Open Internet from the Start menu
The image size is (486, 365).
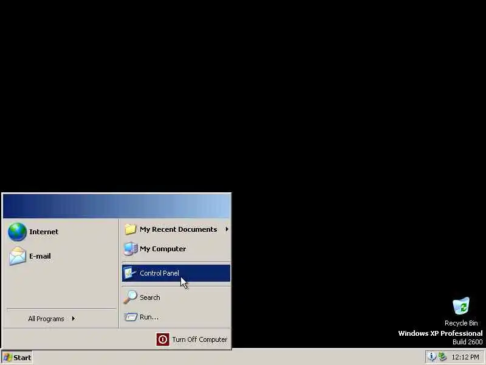61,232
